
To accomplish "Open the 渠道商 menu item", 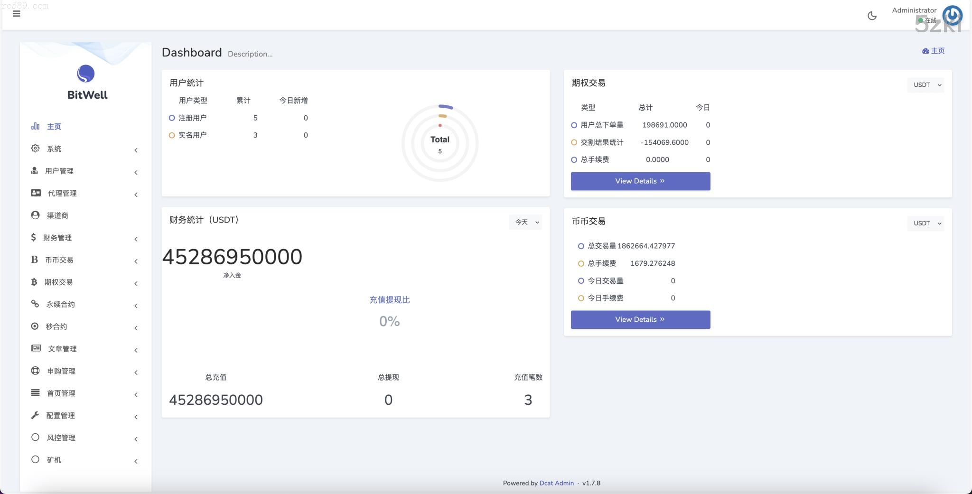I will (x=57, y=215).
